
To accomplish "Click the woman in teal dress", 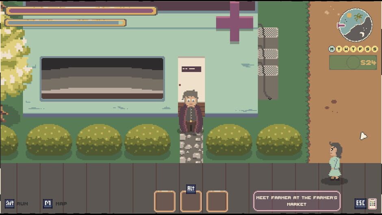I will [335, 161].
